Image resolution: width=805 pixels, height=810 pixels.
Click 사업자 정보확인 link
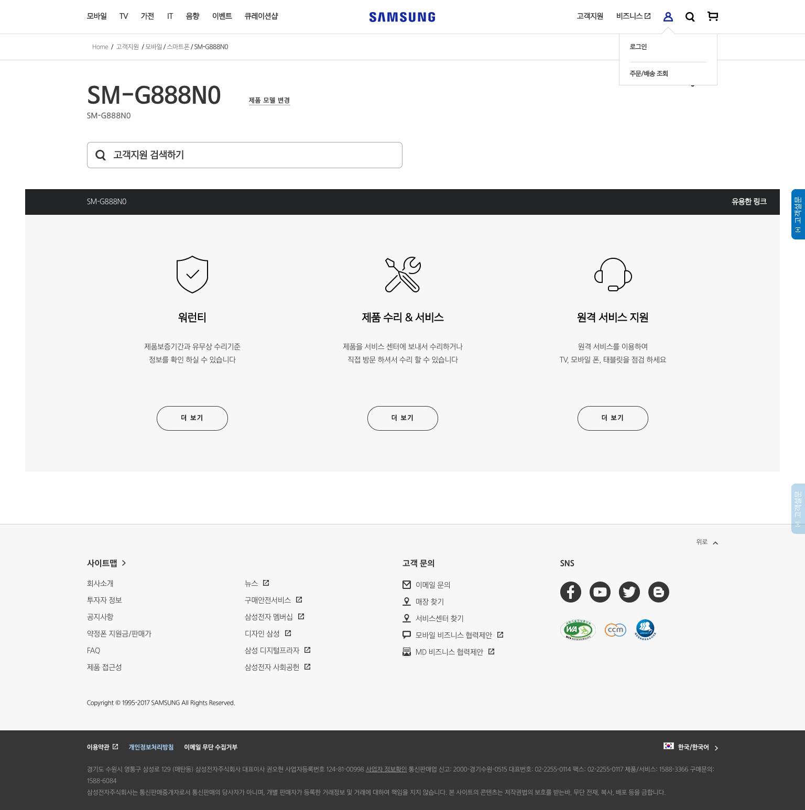coord(386,769)
